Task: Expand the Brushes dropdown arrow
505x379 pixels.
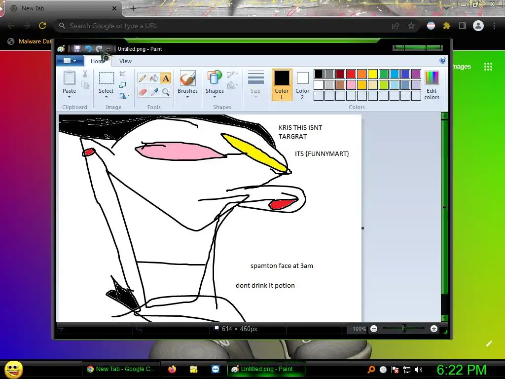Action: pos(187,97)
